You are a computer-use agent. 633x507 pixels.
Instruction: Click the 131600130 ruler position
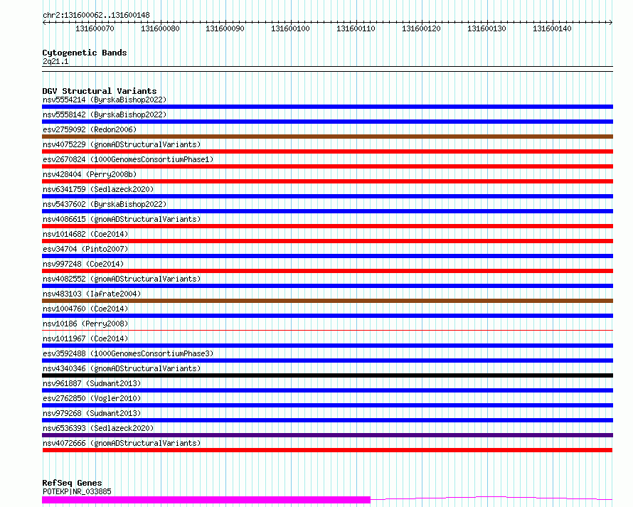(x=487, y=28)
